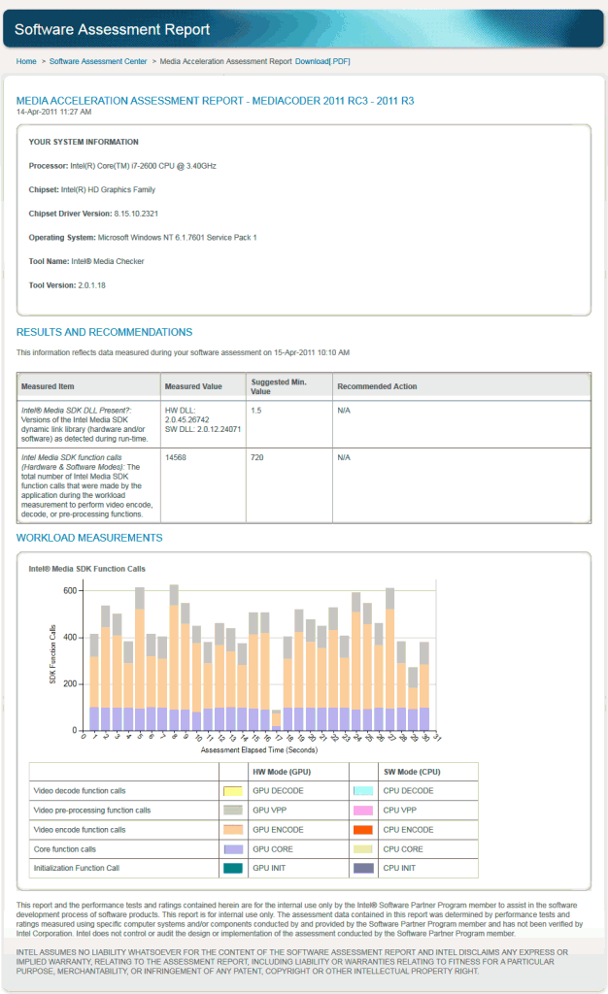Select the GPU ENCODE orange swatch
Image resolution: width=608 pixels, height=994 pixels.
click(233, 830)
